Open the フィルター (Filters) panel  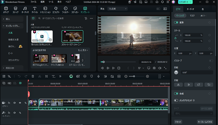click(x=66, y=10)
